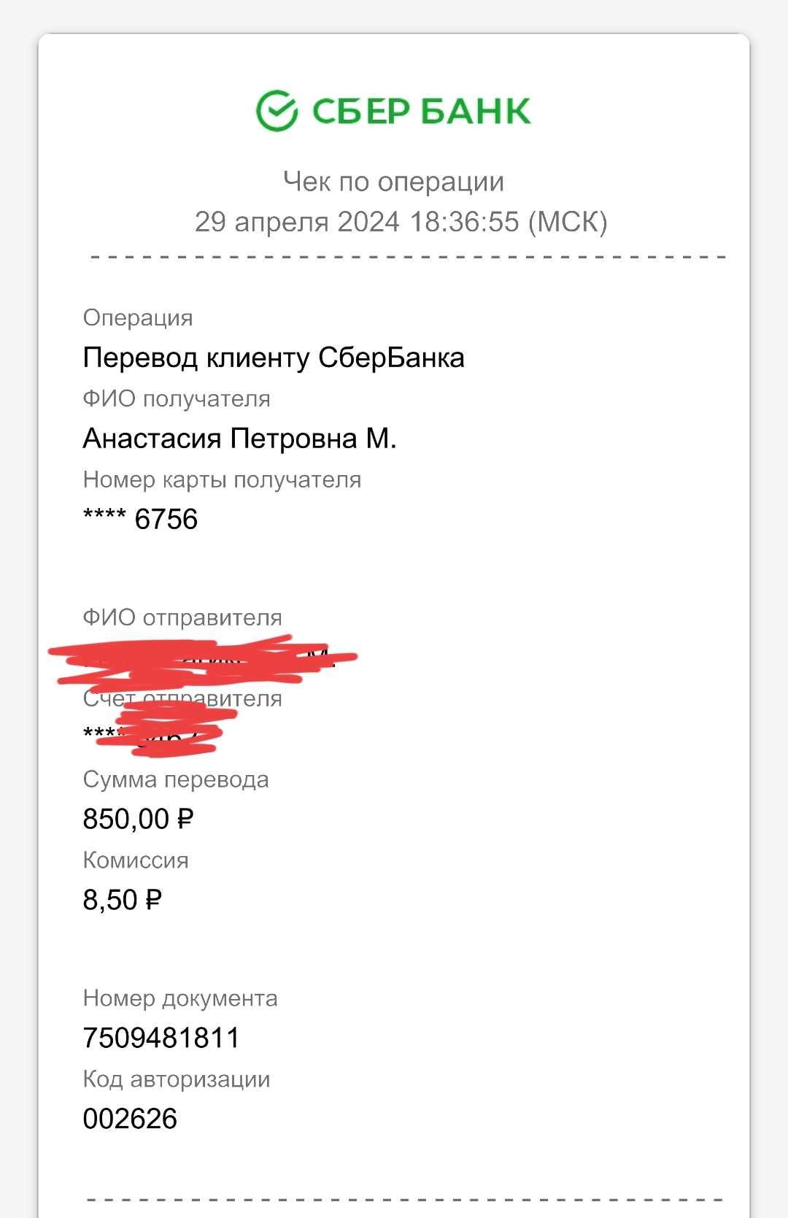The width and height of the screenshot is (788, 1218).
Task: Click the date 29 апреля 2024 timestamp
Action: (x=401, y=222)
